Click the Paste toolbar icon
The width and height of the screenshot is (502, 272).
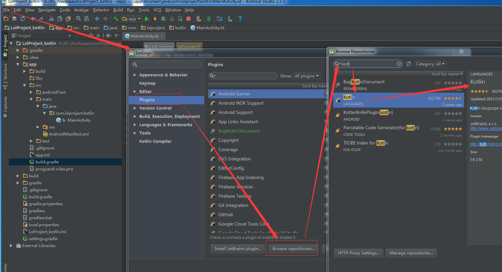coord(68,19)
